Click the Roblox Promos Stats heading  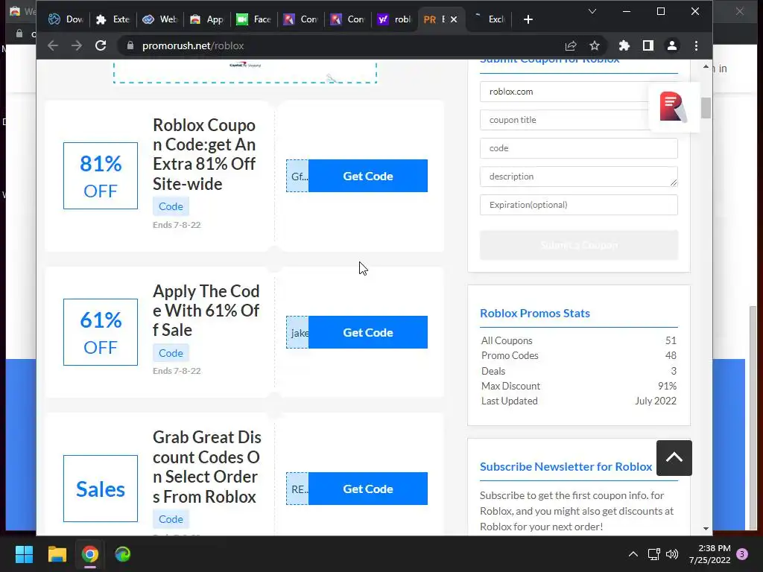pos(535,314)
